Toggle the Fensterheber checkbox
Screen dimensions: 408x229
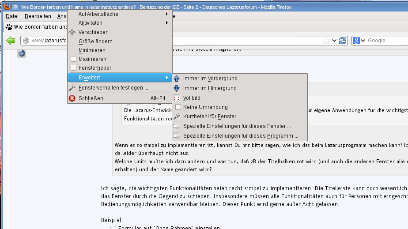(x=74, y=68)
